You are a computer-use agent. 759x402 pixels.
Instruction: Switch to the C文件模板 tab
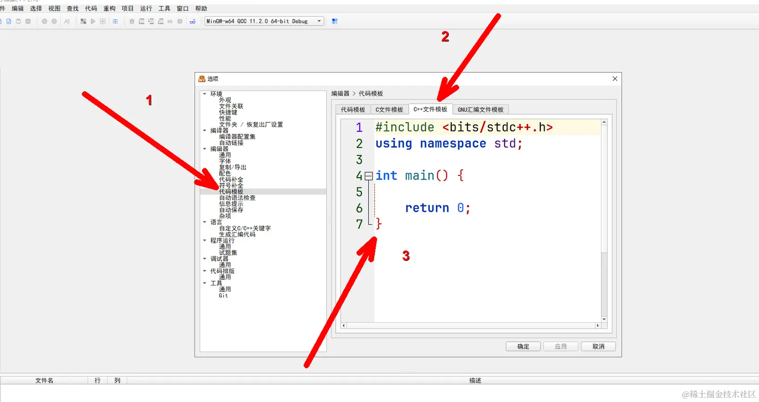(x=389, y=110)
